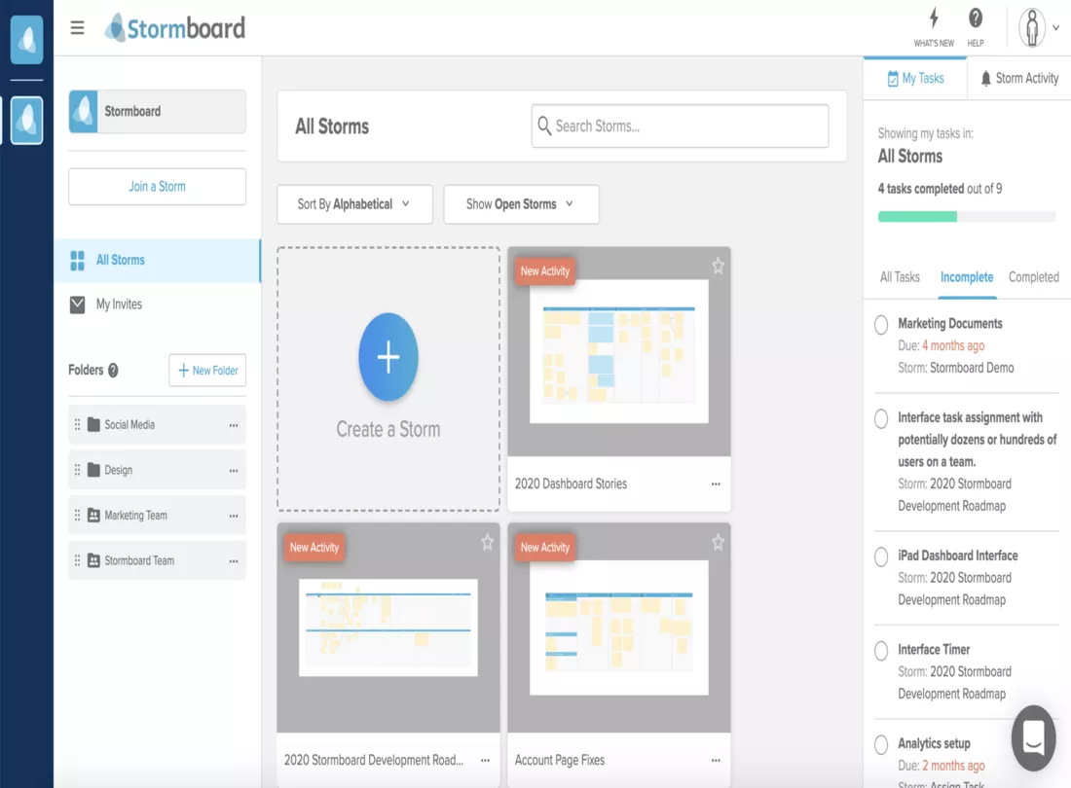
Task: Open the hamburger menu icon
Action: click(78, 28)
